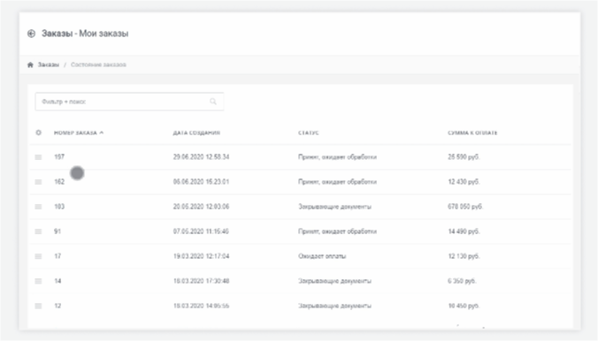Click Закрывающие документы status of order 103
The image size is (598, 341).
334,207
